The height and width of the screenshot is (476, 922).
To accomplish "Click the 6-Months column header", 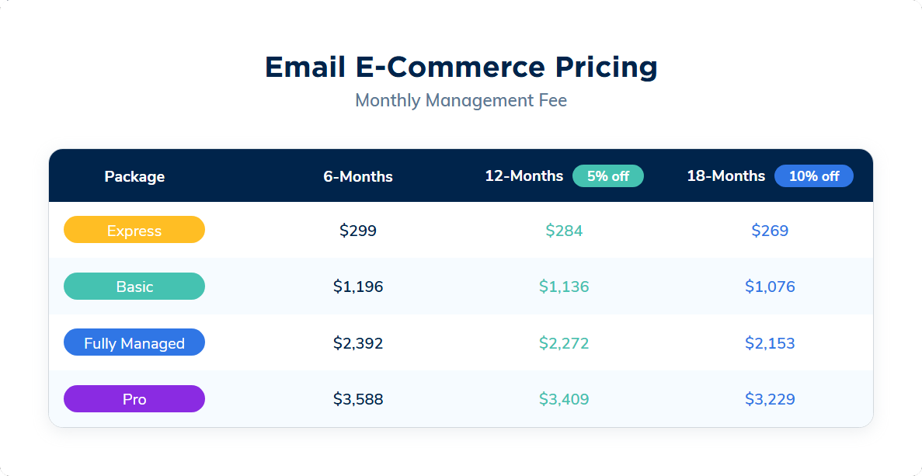I will pos(358,176).
